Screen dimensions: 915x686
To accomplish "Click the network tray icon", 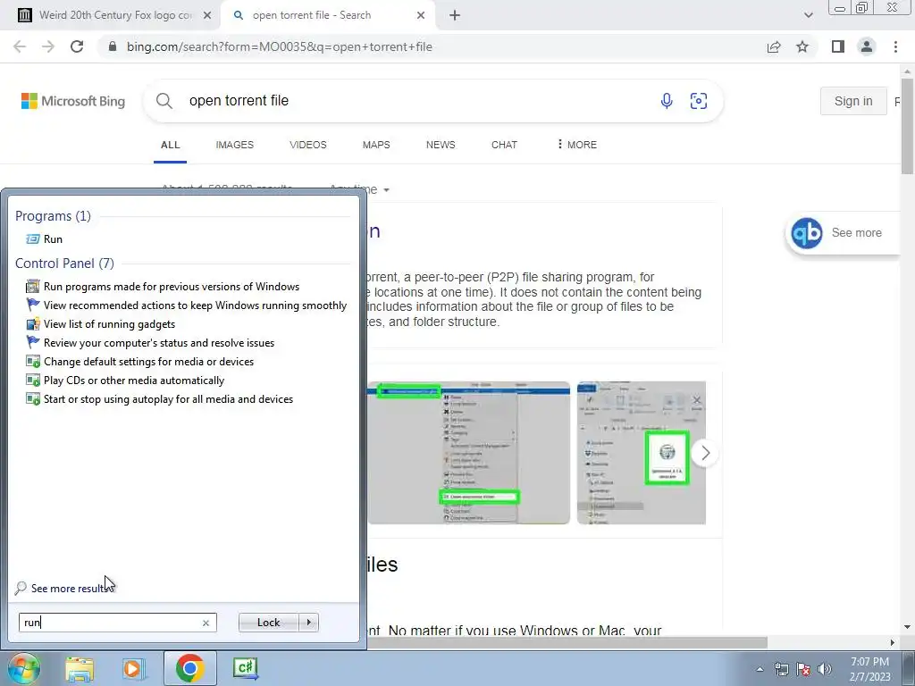I will [x=781, y=669].
